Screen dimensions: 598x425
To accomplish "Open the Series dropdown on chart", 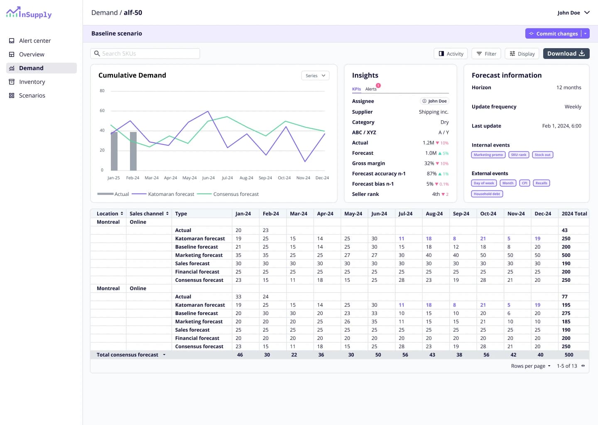I will (x=315, y=76).
